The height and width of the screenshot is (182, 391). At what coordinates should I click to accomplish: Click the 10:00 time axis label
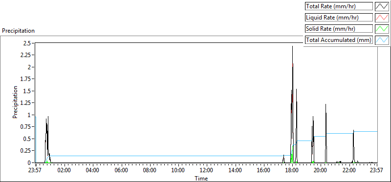tap(178, 171)
